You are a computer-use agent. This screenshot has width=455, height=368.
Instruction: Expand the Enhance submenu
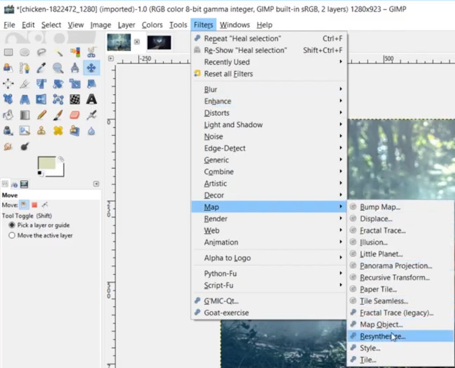(269, 101)
